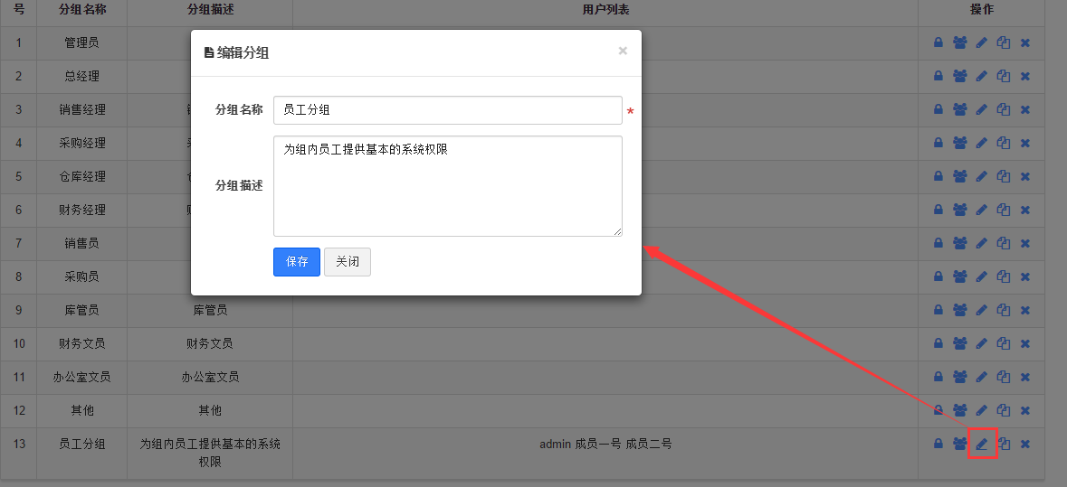1067x487 pixels.
Task: Click the 总经理 group name cell
Action: (x=81, y=76)
